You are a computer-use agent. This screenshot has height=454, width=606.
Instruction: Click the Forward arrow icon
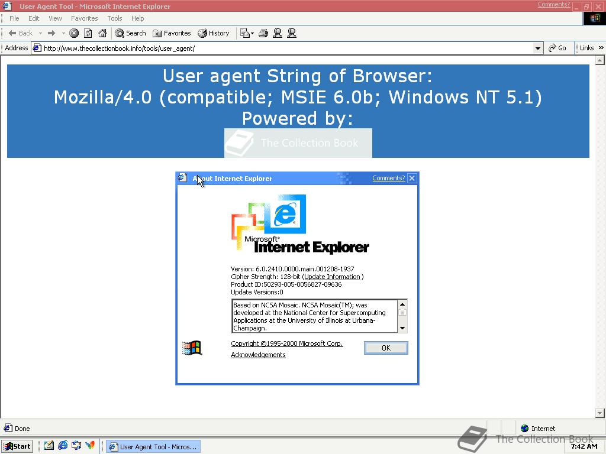(x=51, y=33)
